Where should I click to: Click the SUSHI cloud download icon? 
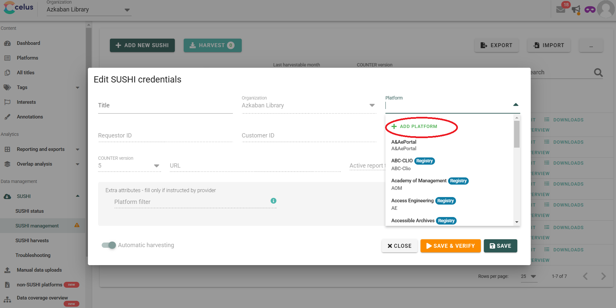[x=8, y=196]
